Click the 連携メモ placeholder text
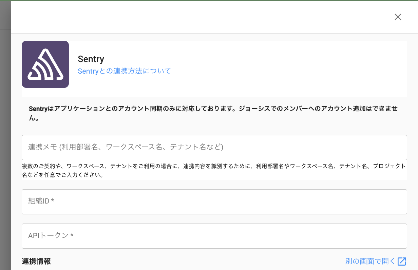 126,147
